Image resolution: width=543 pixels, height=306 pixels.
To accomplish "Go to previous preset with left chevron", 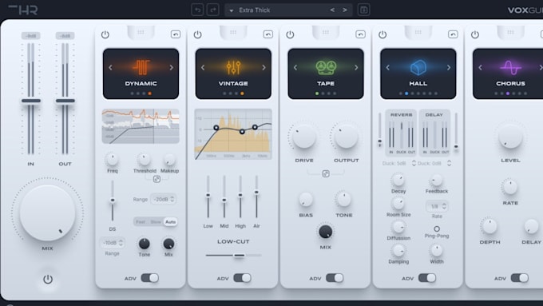I will click(332, 10).
